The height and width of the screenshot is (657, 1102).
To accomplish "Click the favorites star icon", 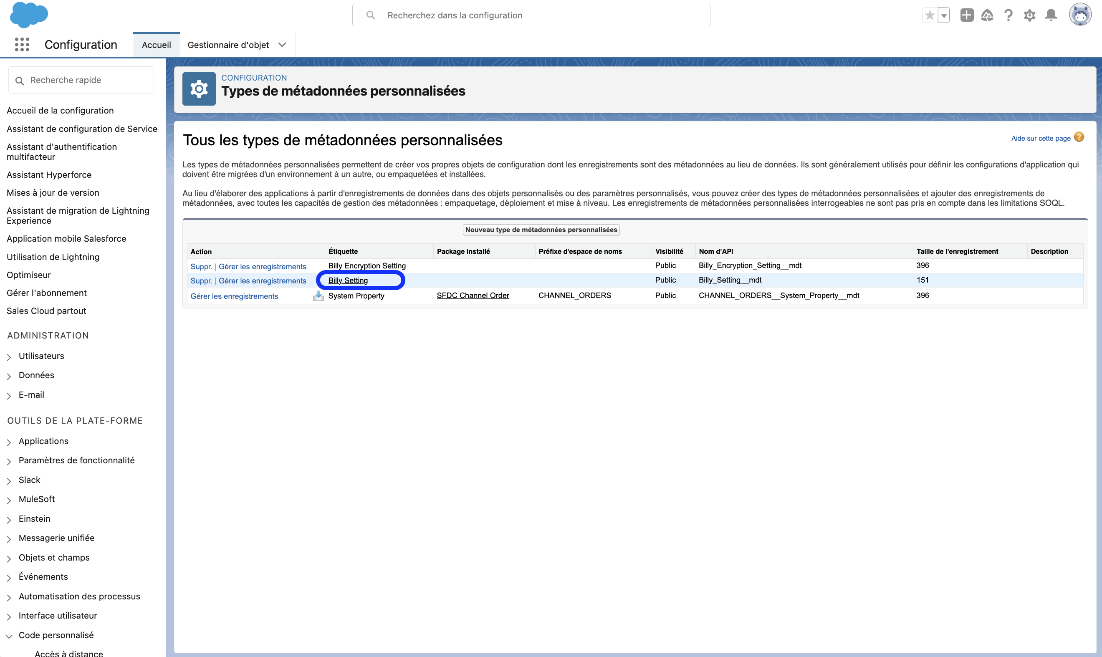I will 930,15.
